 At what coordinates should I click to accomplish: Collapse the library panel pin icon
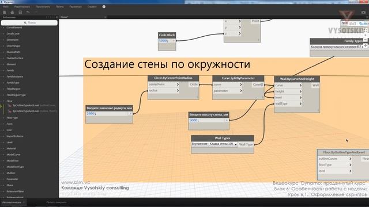click(x=57, y=17)
